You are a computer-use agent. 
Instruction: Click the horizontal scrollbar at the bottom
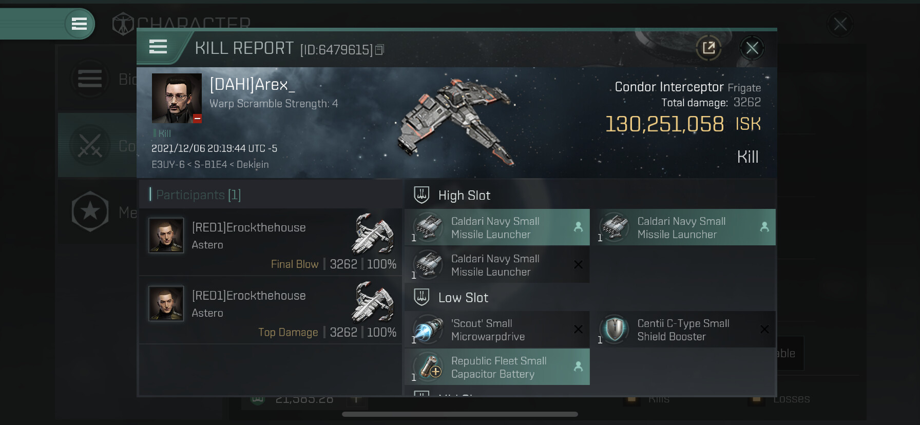tap(460, 414)
